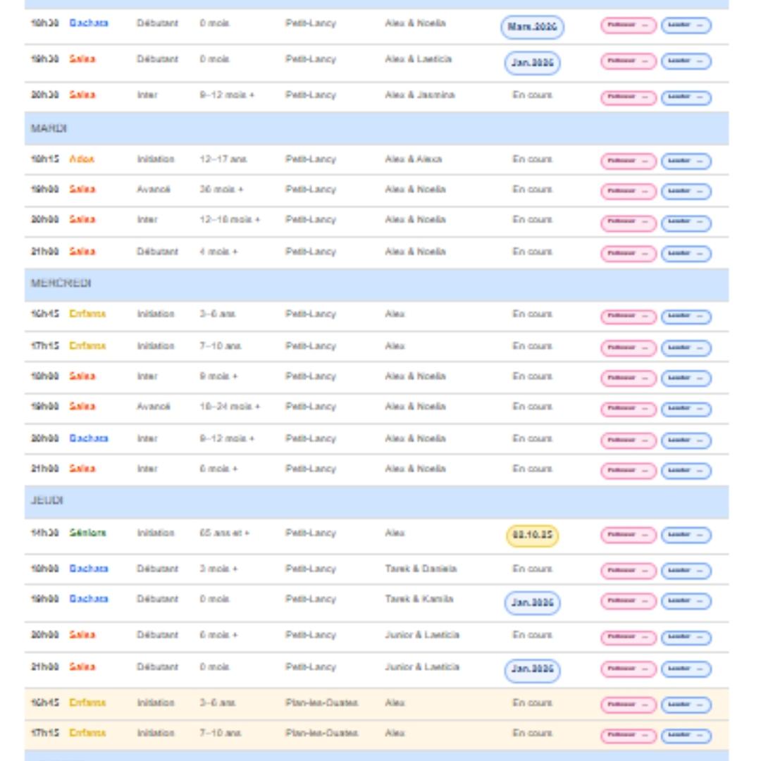Click Bachata link in Tarek & Daniela row

(x=89, y=569)
